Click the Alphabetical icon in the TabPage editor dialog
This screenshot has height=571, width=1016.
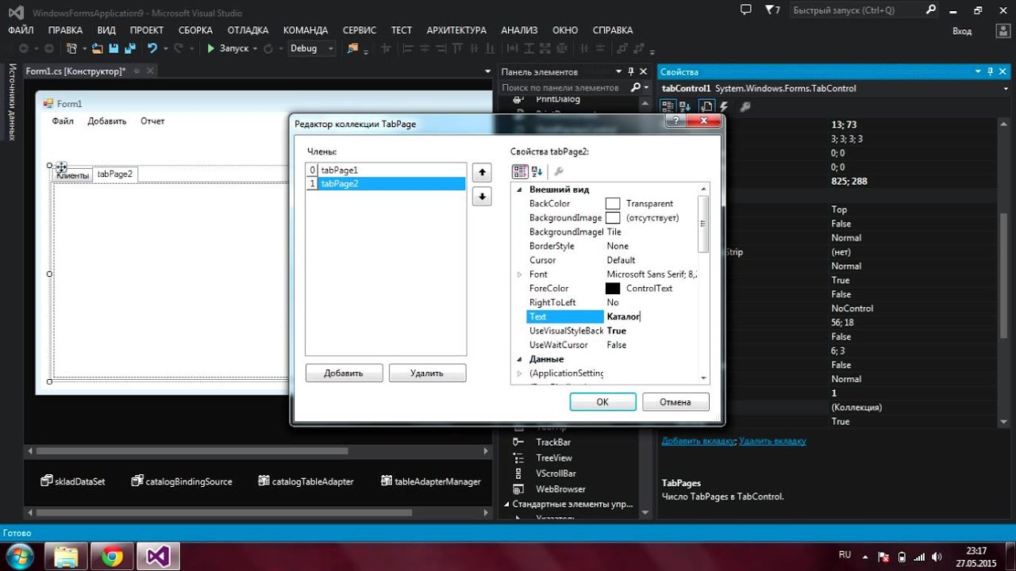click(x=537, y=171)
